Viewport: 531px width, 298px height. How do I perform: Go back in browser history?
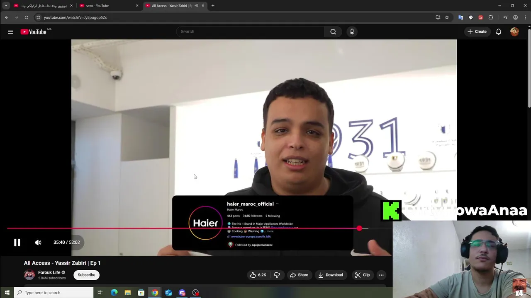[x=7, y=17]
